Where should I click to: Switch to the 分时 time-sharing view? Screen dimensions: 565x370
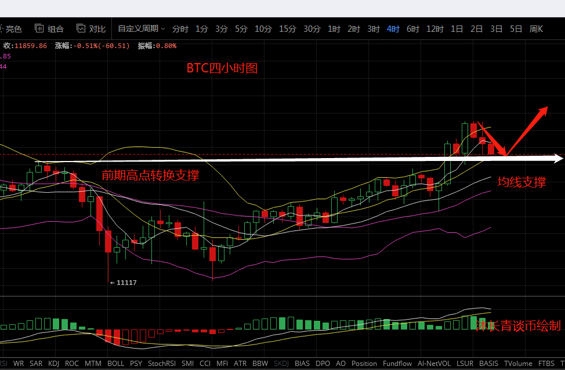tap(180, 29)
